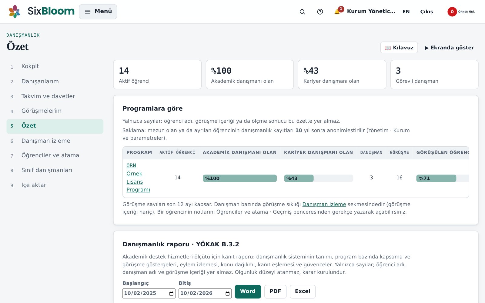
Task: Click the %43 Kariyer danışmanı olan card
Action: (x=342, y=75)
